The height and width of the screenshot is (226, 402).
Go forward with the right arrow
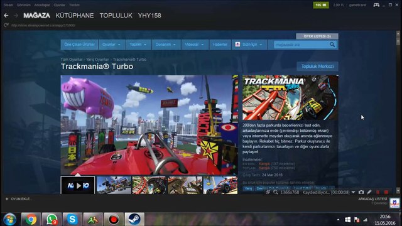point(16,16)
